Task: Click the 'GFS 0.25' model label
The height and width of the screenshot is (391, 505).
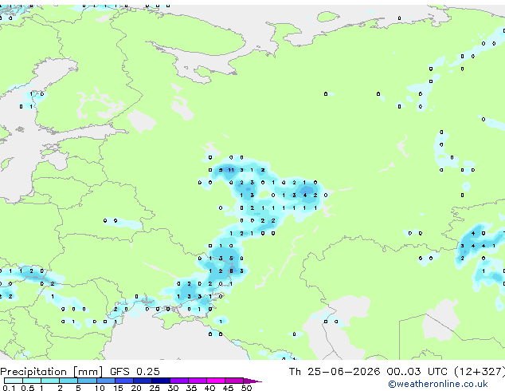Action: [135, 372]
